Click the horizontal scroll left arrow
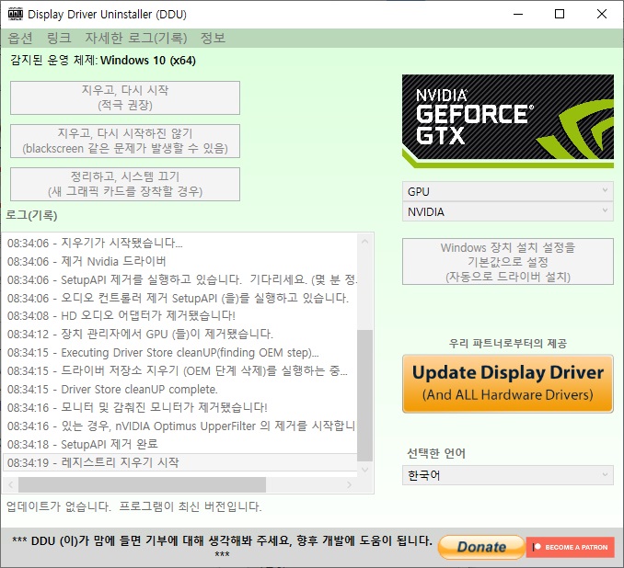The image size is (624, 568). click(x=11, y=485)
